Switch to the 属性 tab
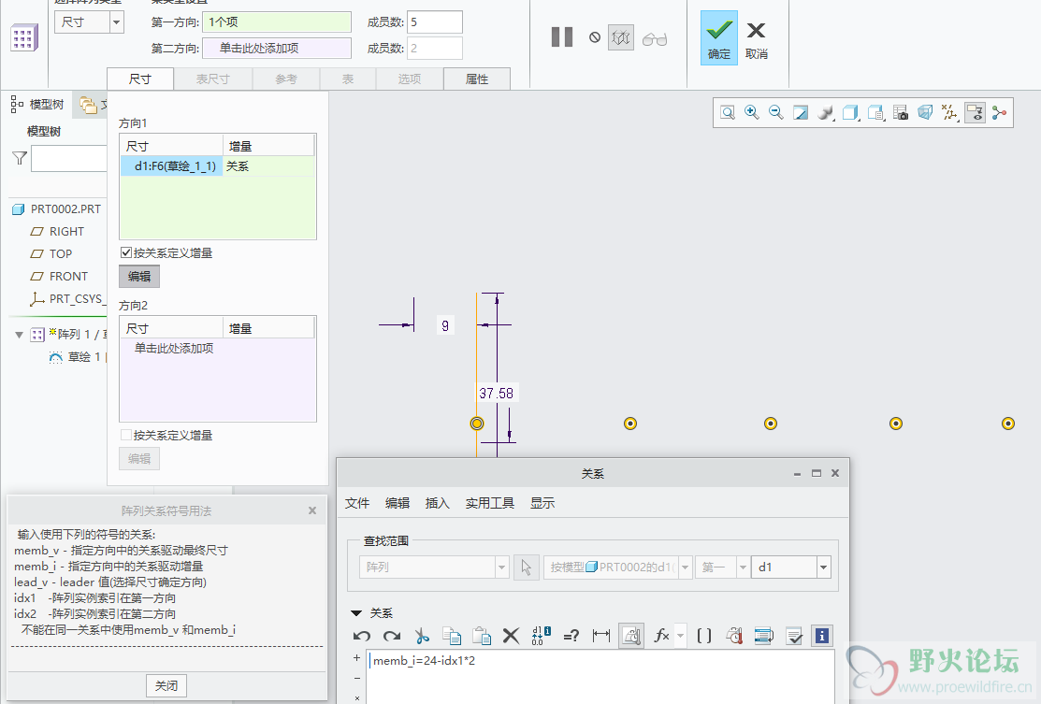This screenshot has height=704, width=1041. pyautogui.click(x=477, y=79)
